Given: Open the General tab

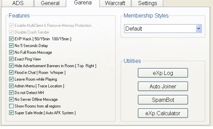Looking at the screenshot, I should pyautogui.click(x=50, y=3).
